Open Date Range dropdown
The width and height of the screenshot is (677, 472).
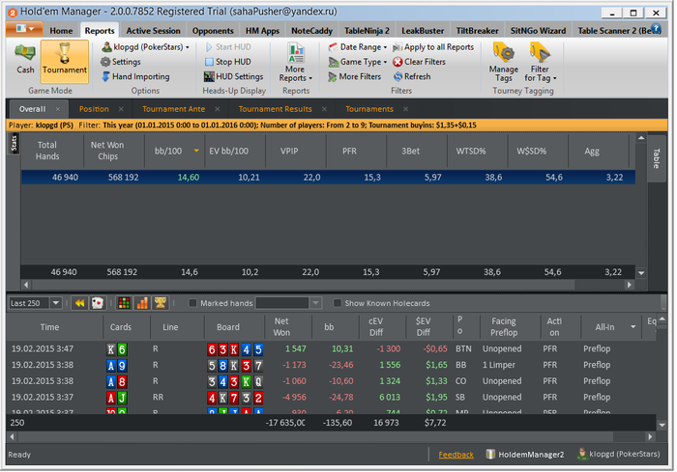pyautogui.click(x=358, y=47)
